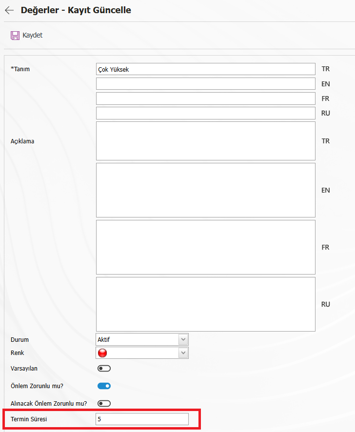355x432 pixels.
Task: Click the purple floppy disk save icon
Action: point(15,36)
